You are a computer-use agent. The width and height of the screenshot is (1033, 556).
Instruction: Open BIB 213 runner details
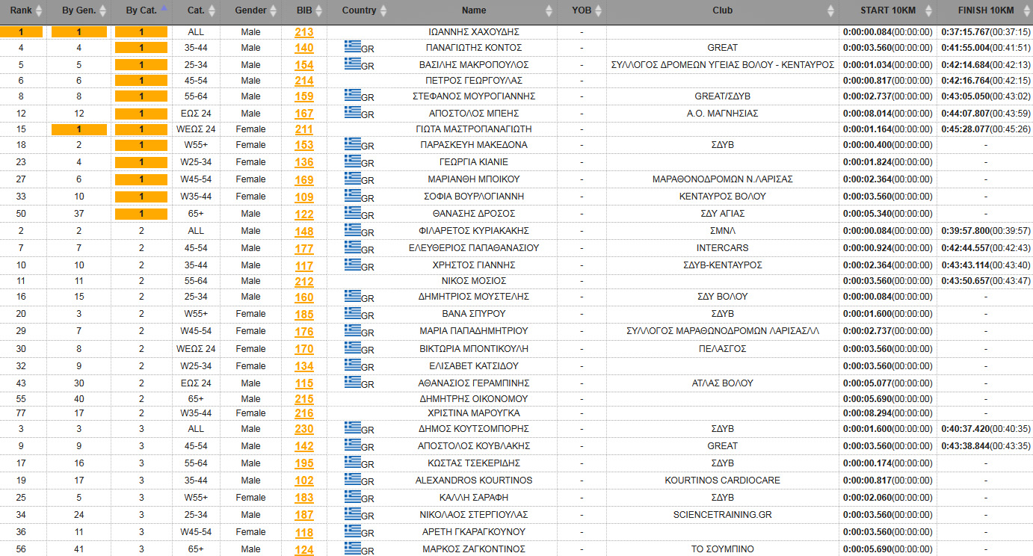pyautogui.click(x=304, y=32)
